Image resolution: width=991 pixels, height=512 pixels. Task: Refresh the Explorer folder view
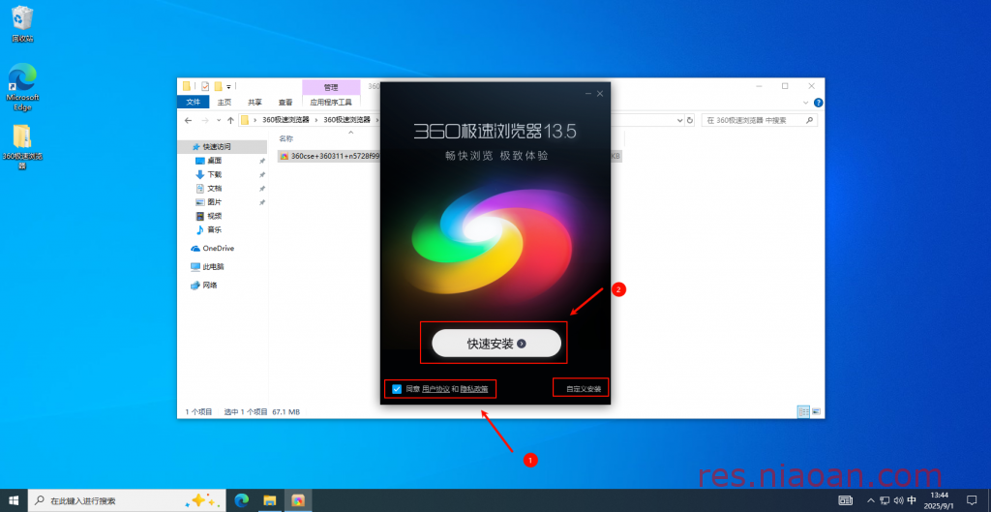pyautogui.click(x=689, y=120)
